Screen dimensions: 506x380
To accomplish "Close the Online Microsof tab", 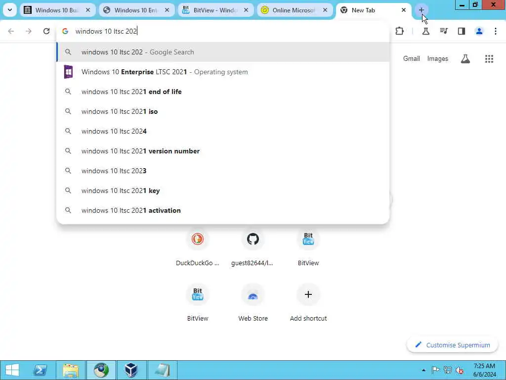I will [325, 10].
